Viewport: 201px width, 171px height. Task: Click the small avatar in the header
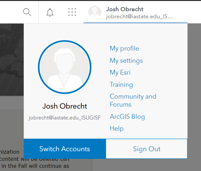(95, 12)
